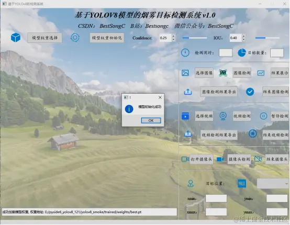This screenshot has height=225, width=290.
Task: Open the 目标位置 dropdown
Action: pos(273,184)
